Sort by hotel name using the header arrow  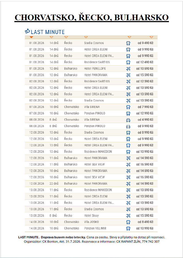point(86,37)
